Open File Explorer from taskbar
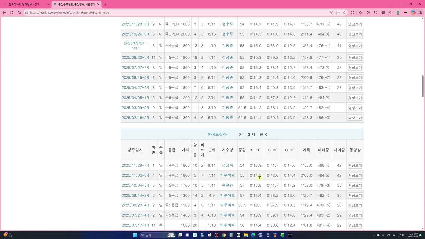The height and width of the screenshot is (239, 425). click(x=246, y=235)
